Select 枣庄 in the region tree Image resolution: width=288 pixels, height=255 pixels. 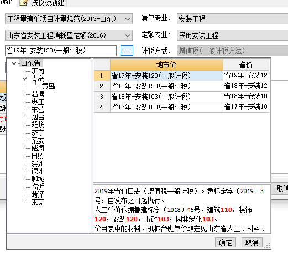[38, 102]
